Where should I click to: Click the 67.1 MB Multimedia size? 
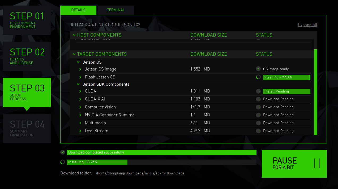200,123
